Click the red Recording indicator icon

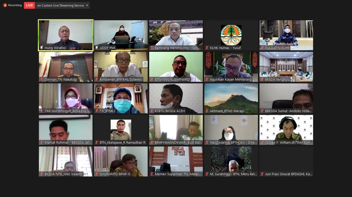[5, 5]
